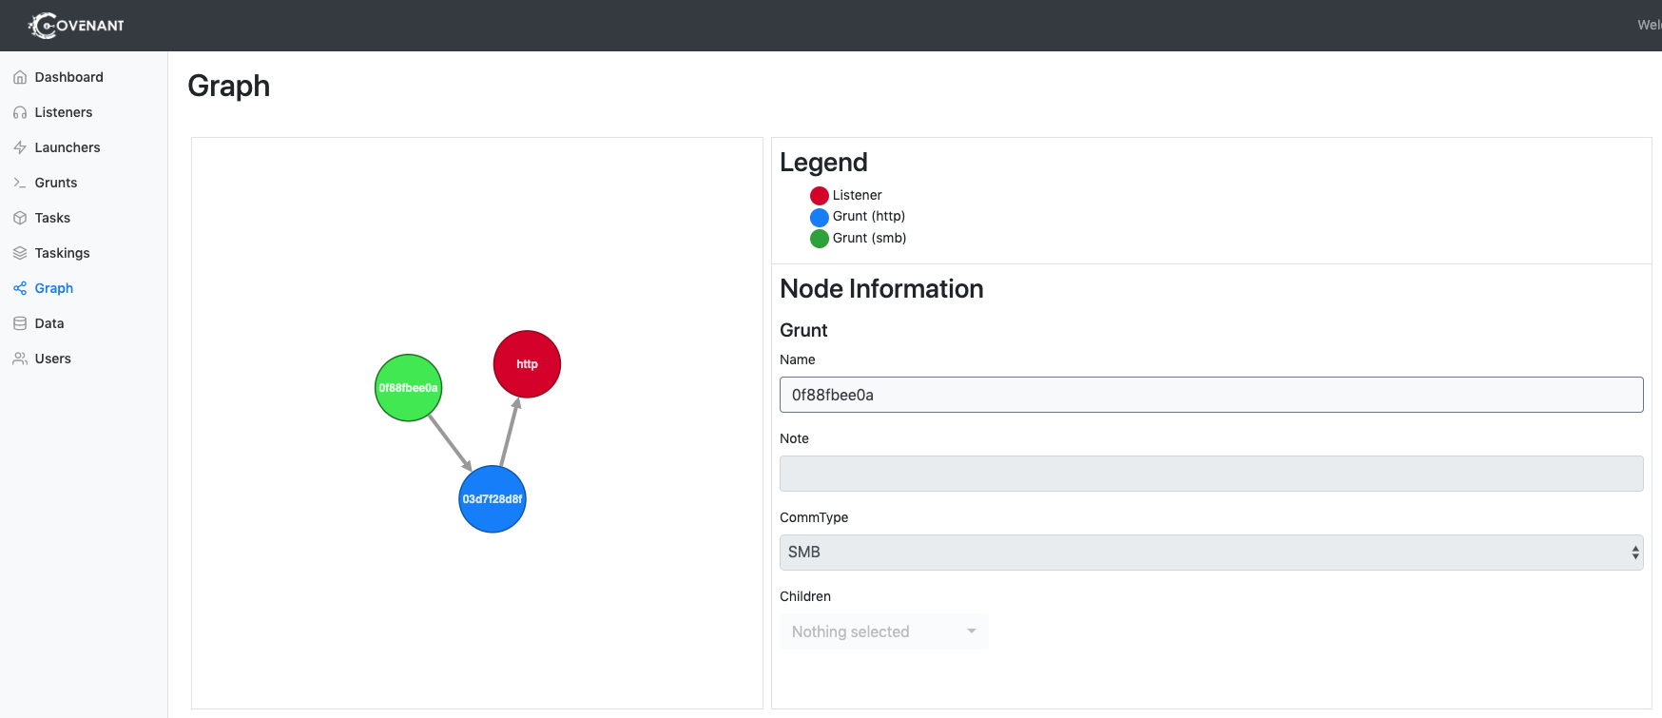Image resolution: width=1662 pixels, height=718 pixels.
Task: Click the Tasks box icon
Action: [x=20, y=218]
